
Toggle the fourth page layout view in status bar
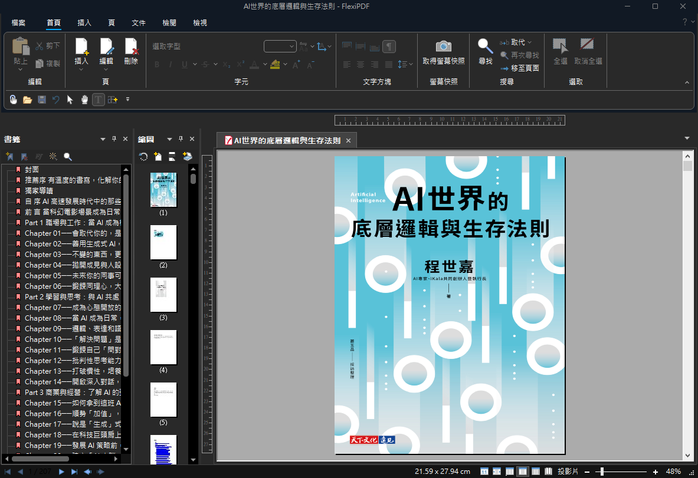click(523, 472)
